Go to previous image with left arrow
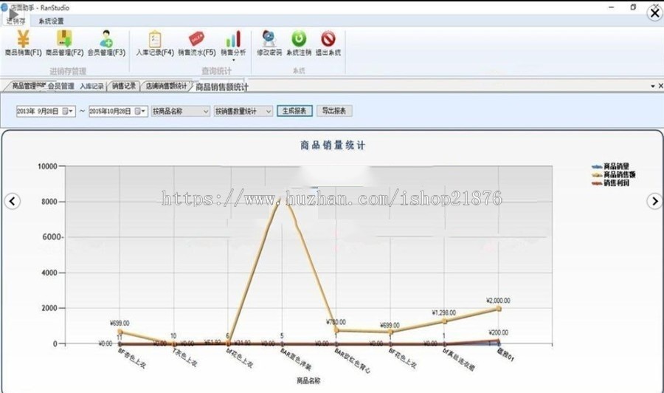 [x=13, y=201]
